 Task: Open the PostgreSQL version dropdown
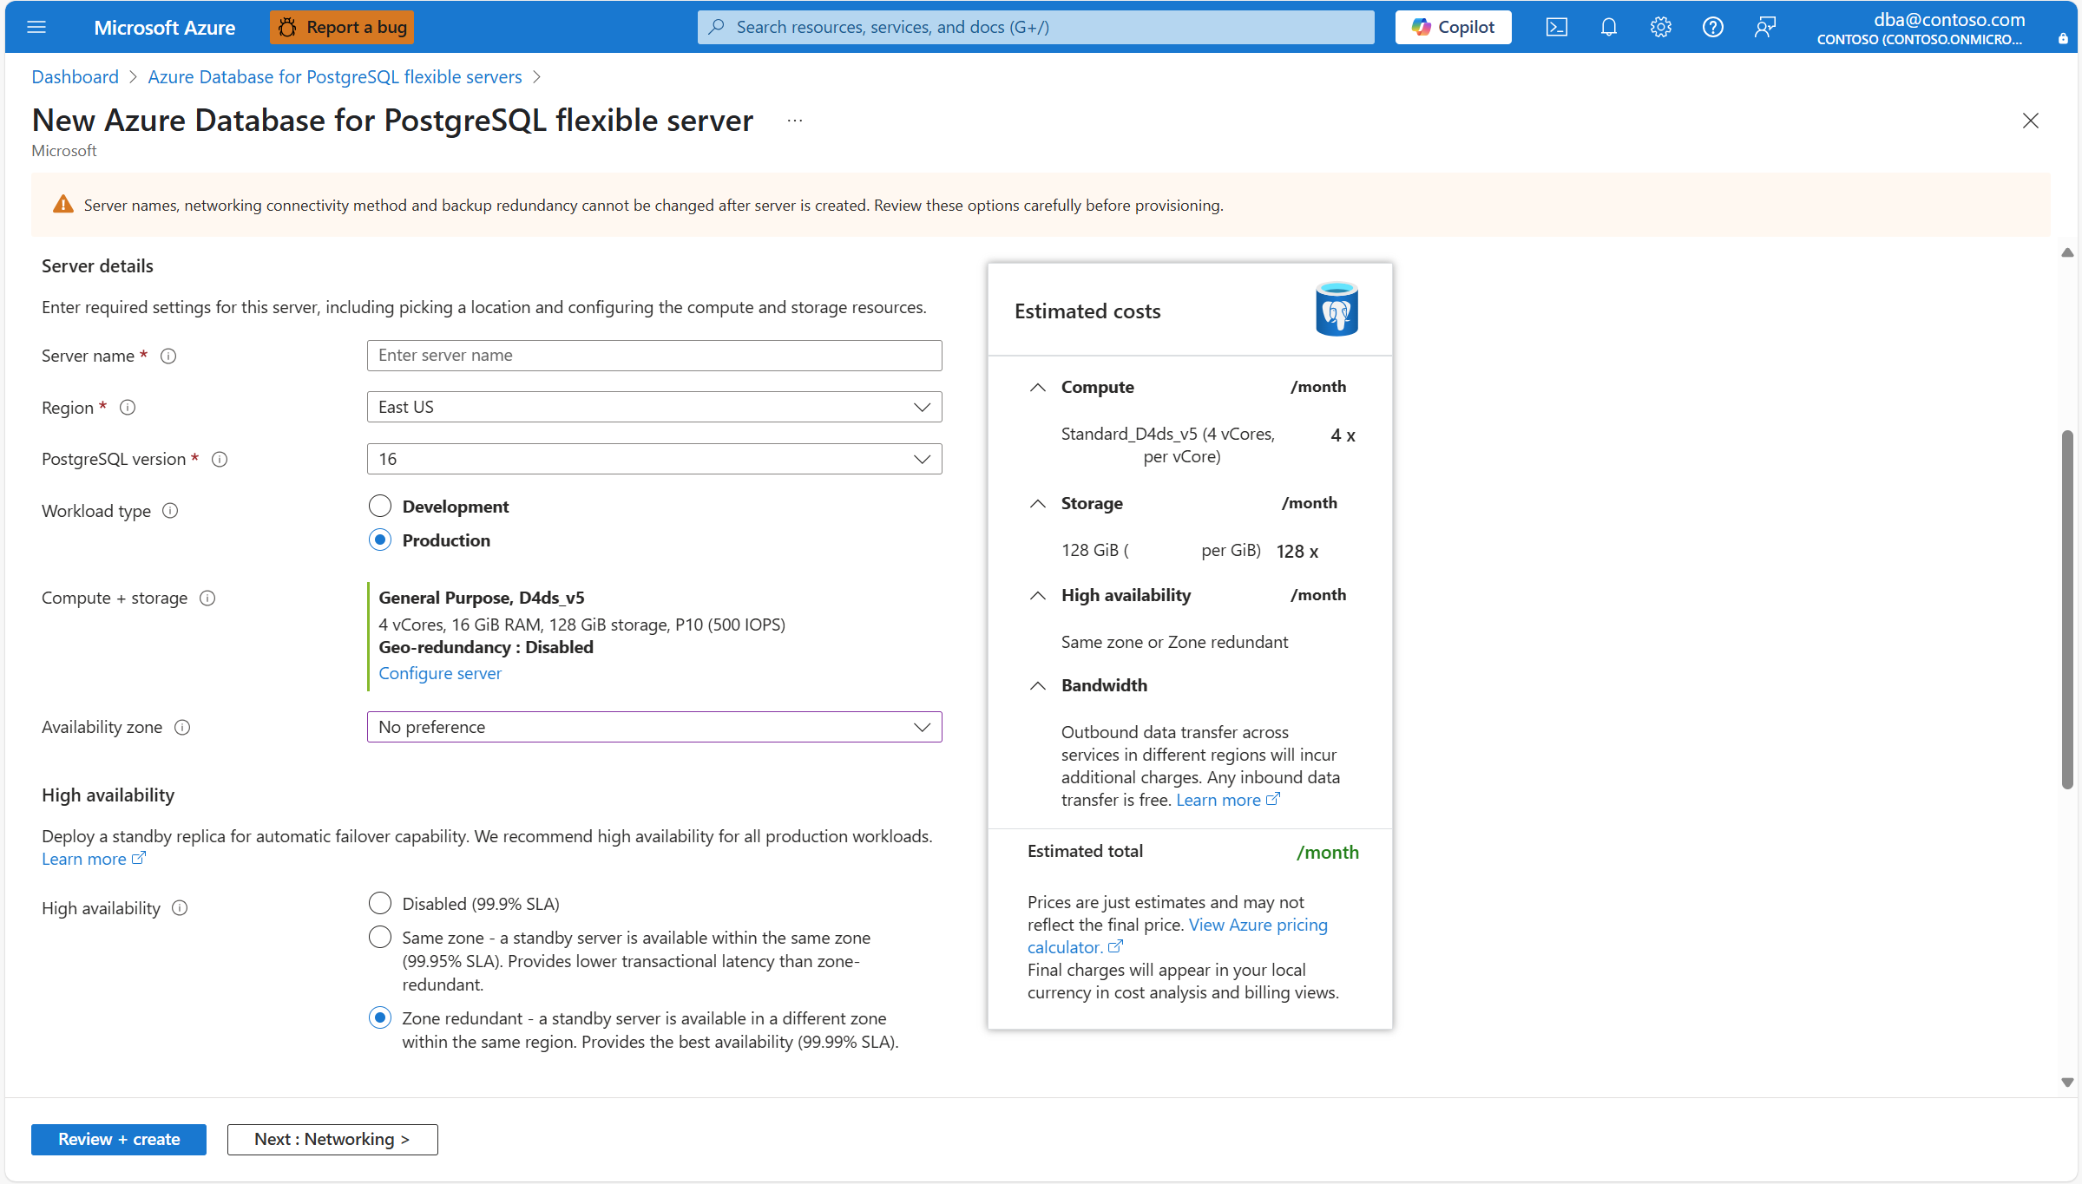(x=653, y=459)
